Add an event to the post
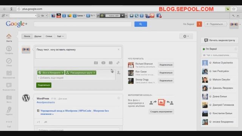Image resolution: width=242 pixels, height=136 pixels. point(111,63)
